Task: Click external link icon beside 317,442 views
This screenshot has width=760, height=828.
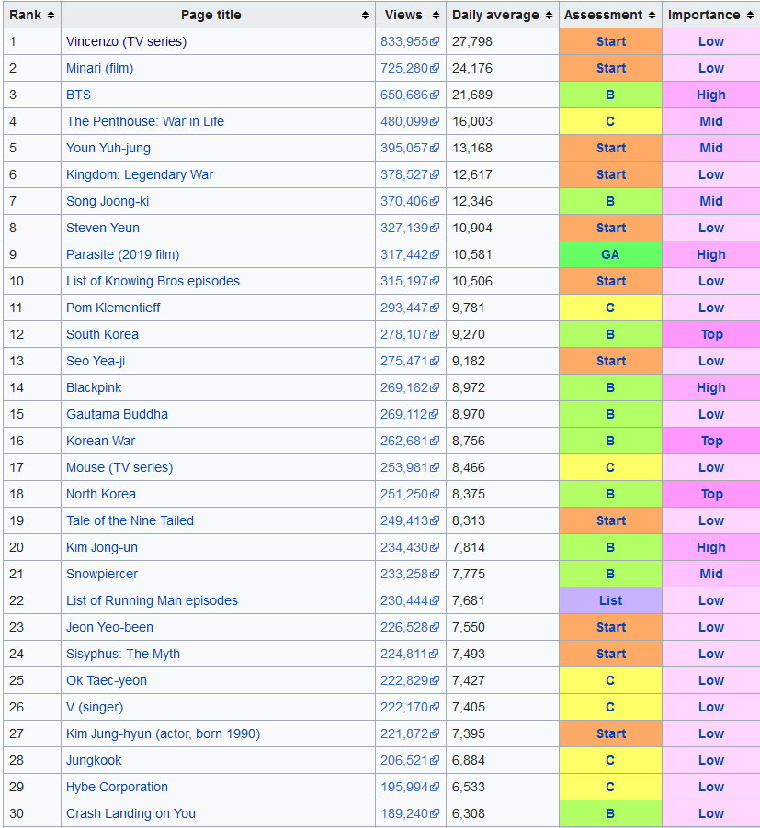Action: [x=435, y=254]
